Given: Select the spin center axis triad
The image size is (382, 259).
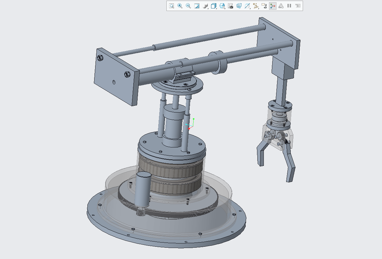Looking at the screenshot, I should click(190, 124).
